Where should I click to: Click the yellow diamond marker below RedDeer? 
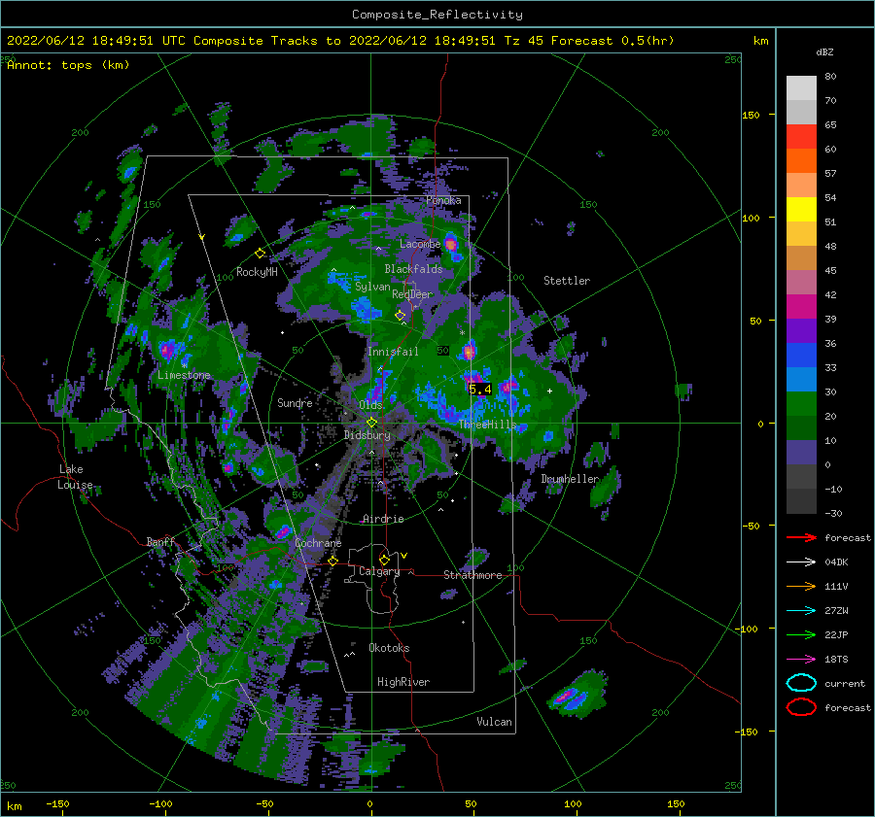pyautogui.click(x=401, y=316)
